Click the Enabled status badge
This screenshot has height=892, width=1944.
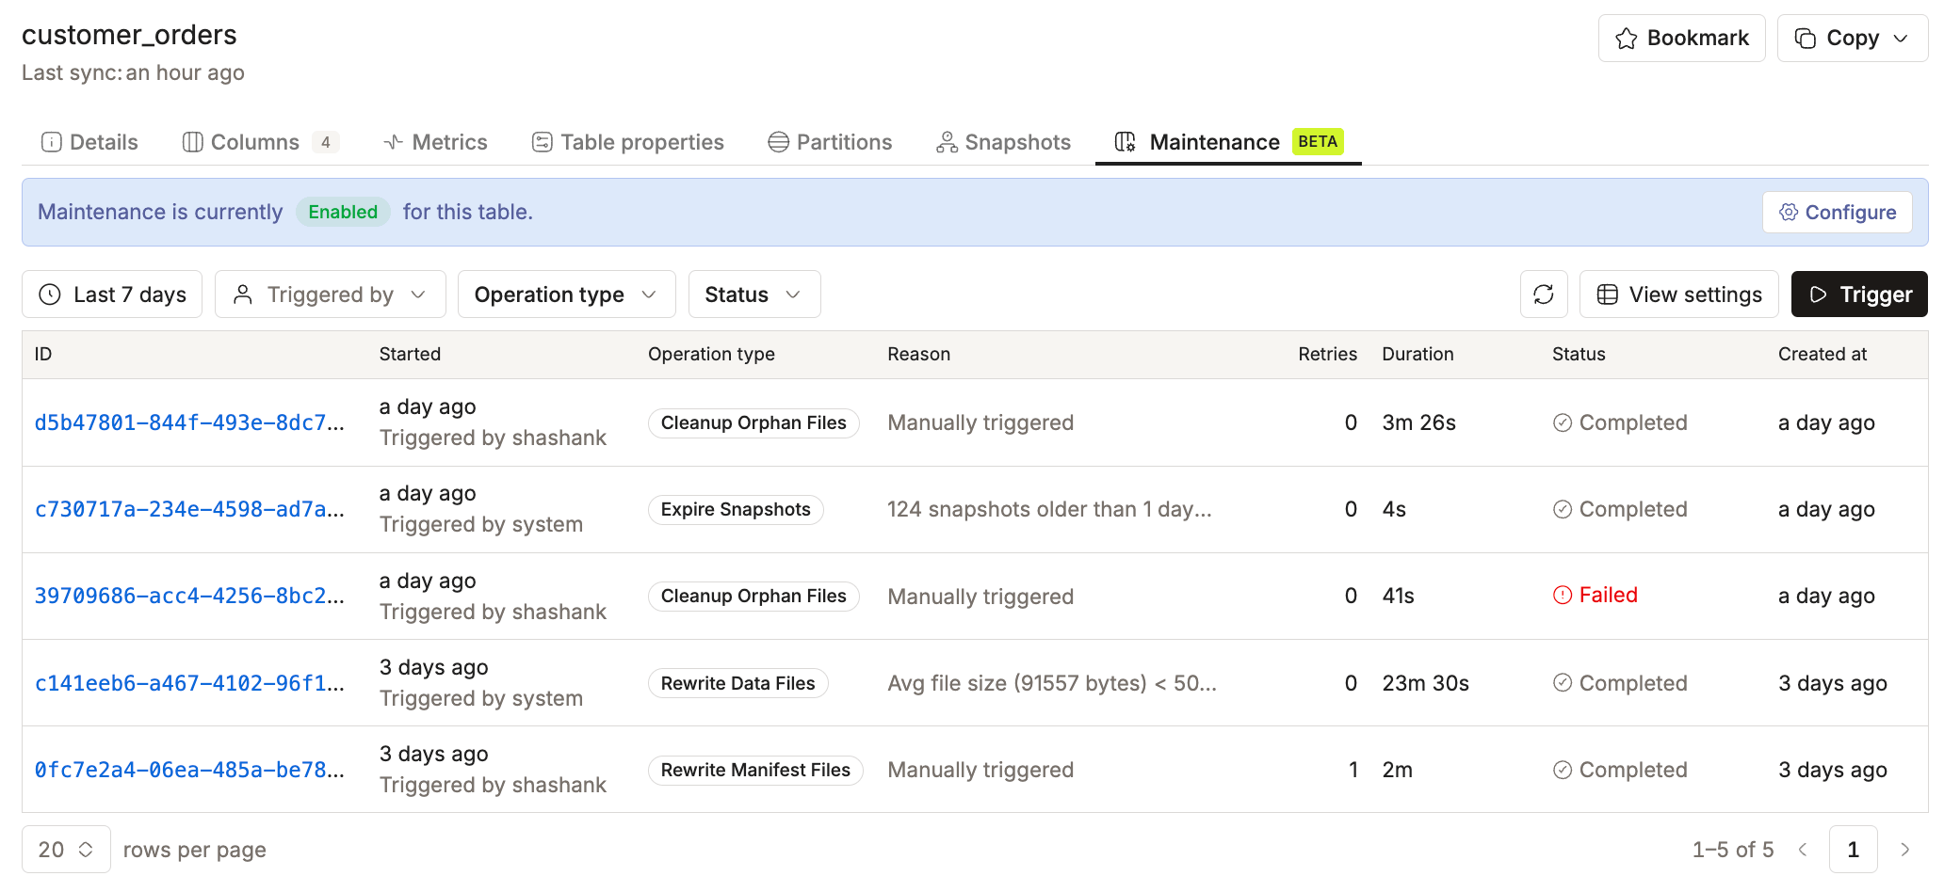pyautogui.click(x=343, y=212)
